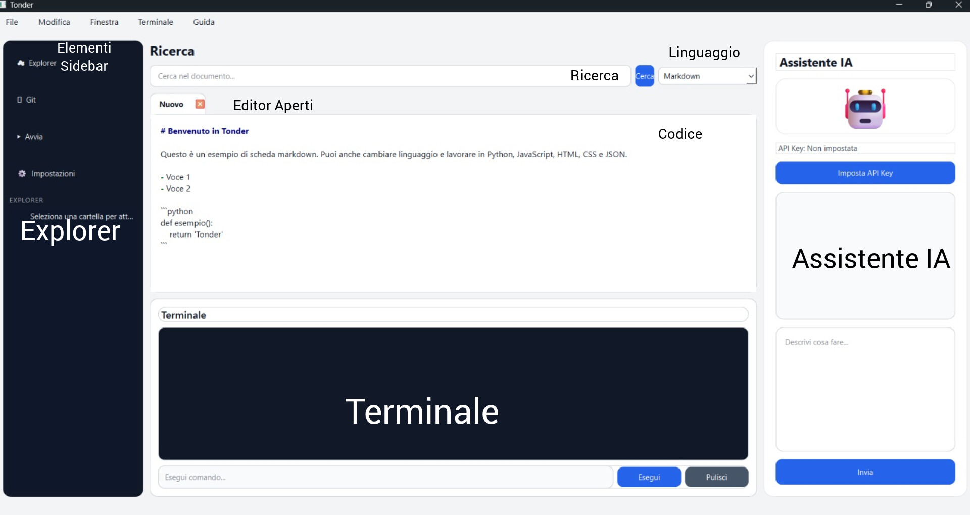Clear terminal with Pulisci button
This screenshot has width=970, height=515.
pyautogui.click(x=716, y=477)
